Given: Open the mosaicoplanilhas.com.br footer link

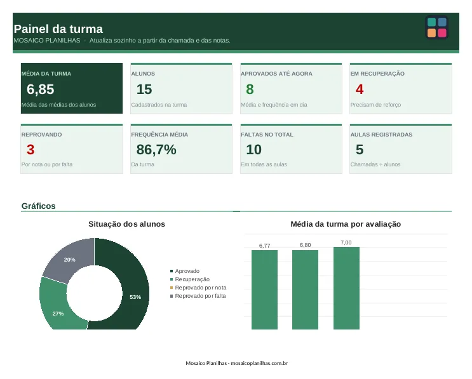Looking at the screenshot, I should click(x=259, y=363).
